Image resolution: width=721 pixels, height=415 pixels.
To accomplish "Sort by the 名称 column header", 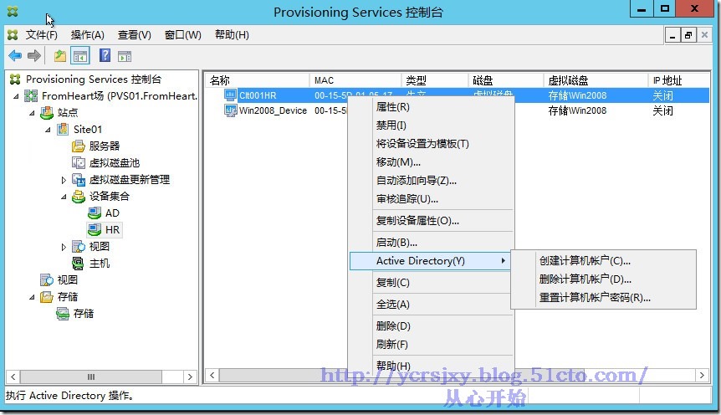I will 257,80.
